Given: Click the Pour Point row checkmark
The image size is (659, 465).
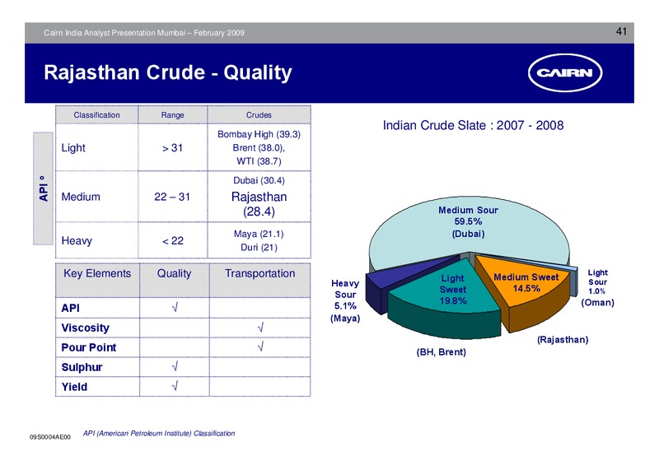Looking at the screenshot, I should (260, 347).
